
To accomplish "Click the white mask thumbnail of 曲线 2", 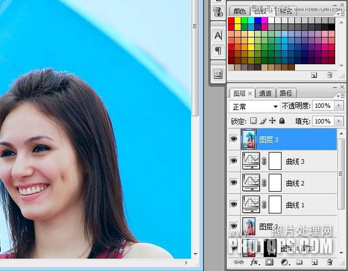I will (275, 183).
